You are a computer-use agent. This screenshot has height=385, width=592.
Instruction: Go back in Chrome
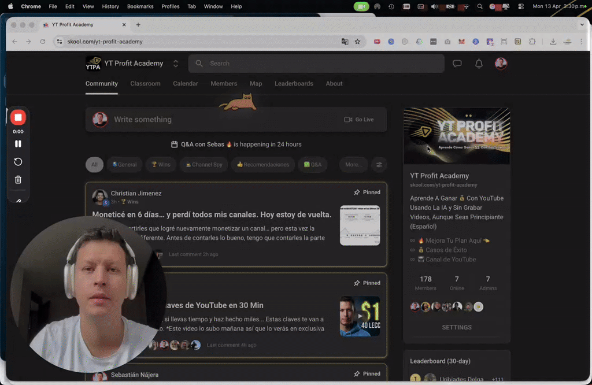(14, 42)
